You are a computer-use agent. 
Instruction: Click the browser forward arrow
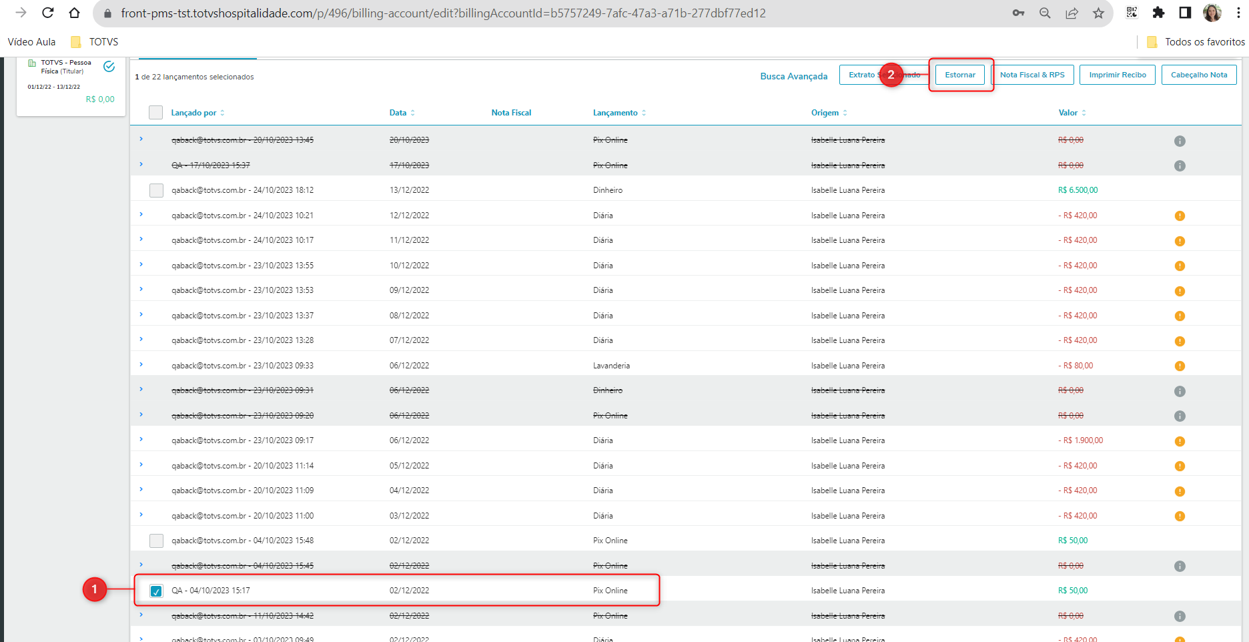tap(21, 13)
